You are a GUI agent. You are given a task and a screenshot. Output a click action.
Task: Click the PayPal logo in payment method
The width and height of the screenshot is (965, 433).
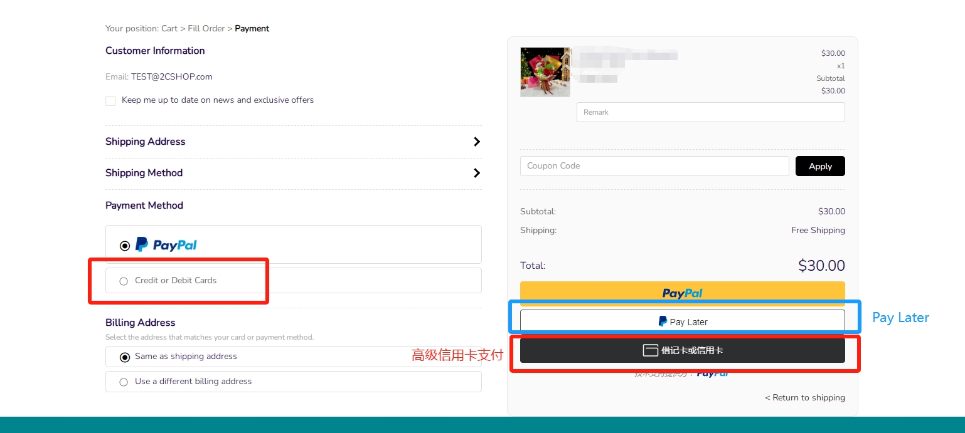(166, 245)
